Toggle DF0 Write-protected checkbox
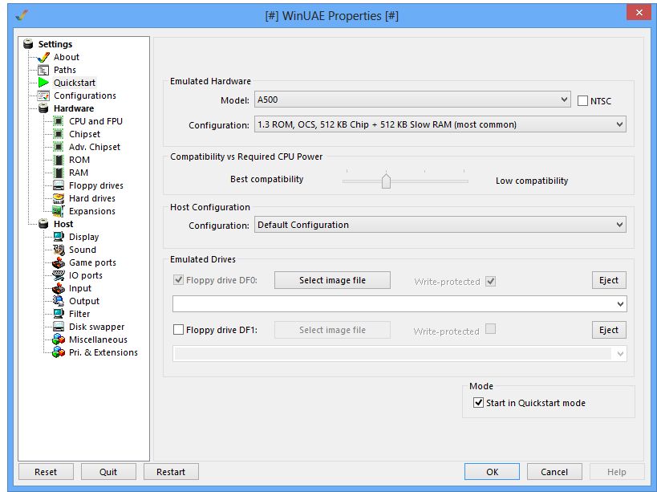Image resolution: width=657 pixels, height=492 pixels. click(490, 281)
